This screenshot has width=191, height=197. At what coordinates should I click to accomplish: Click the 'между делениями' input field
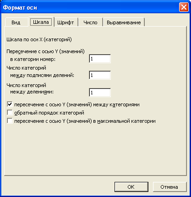100,93
